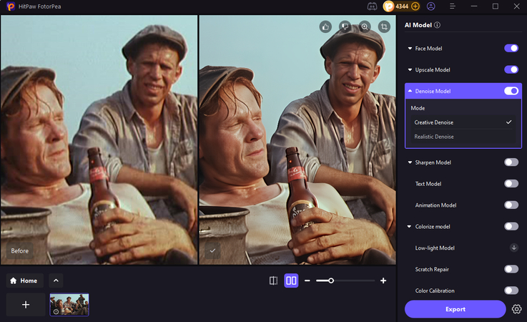Click the Color Calibration label
This screenshot has height=322, width=527.
coord(435,291)
